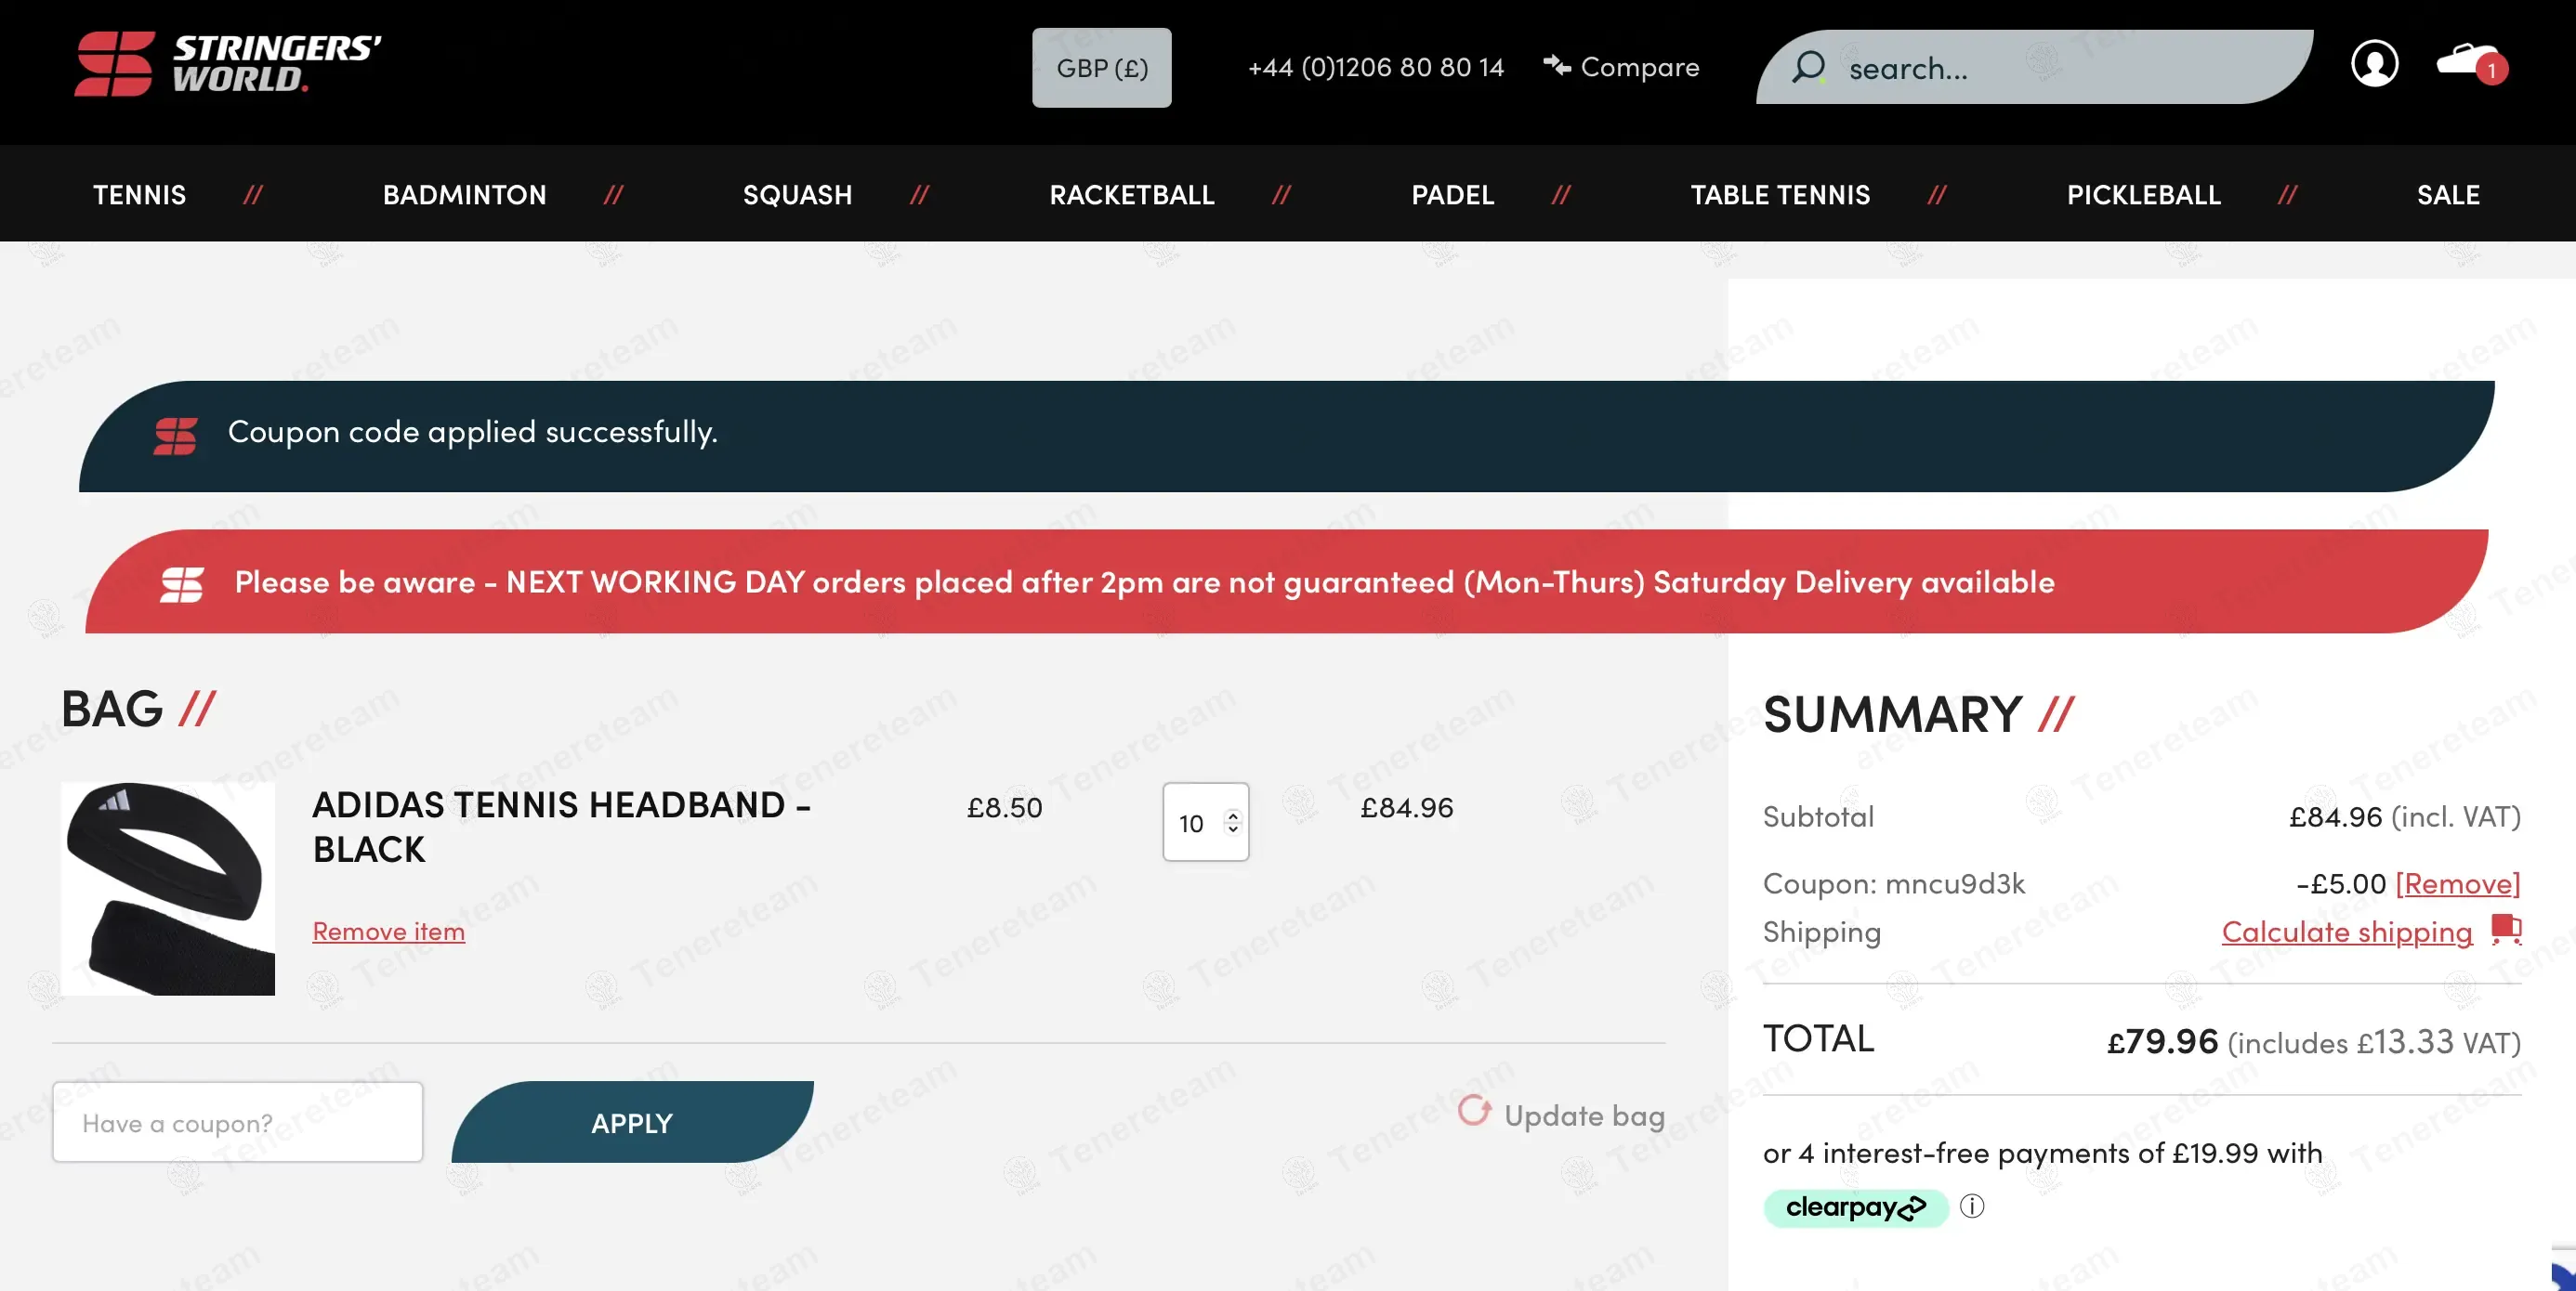Image resolution: width=2576 pixels, height=1291 pixels.
Task: Click the Calculate shipping link
Action: 2346,932
